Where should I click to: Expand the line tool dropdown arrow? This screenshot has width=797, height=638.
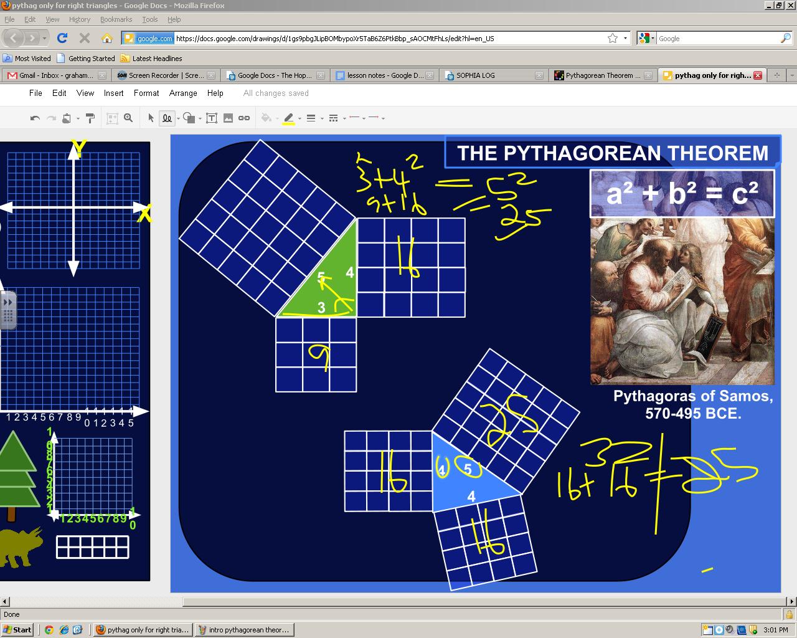coord(178,118)
